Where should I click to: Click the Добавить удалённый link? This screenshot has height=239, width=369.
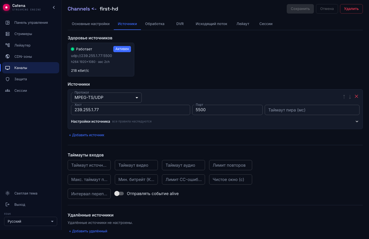pos(88,231)
